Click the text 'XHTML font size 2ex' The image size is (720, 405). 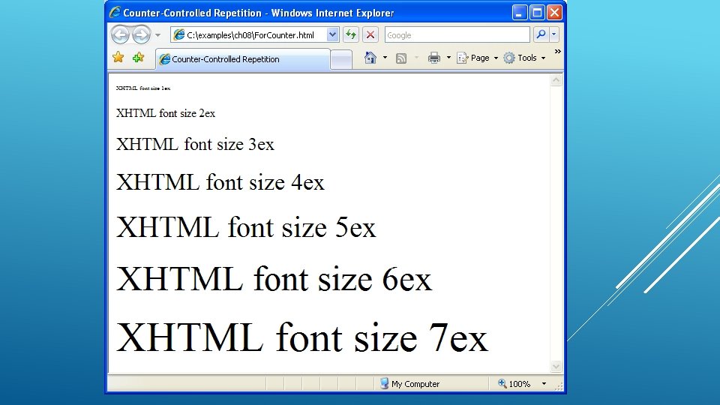165,113
